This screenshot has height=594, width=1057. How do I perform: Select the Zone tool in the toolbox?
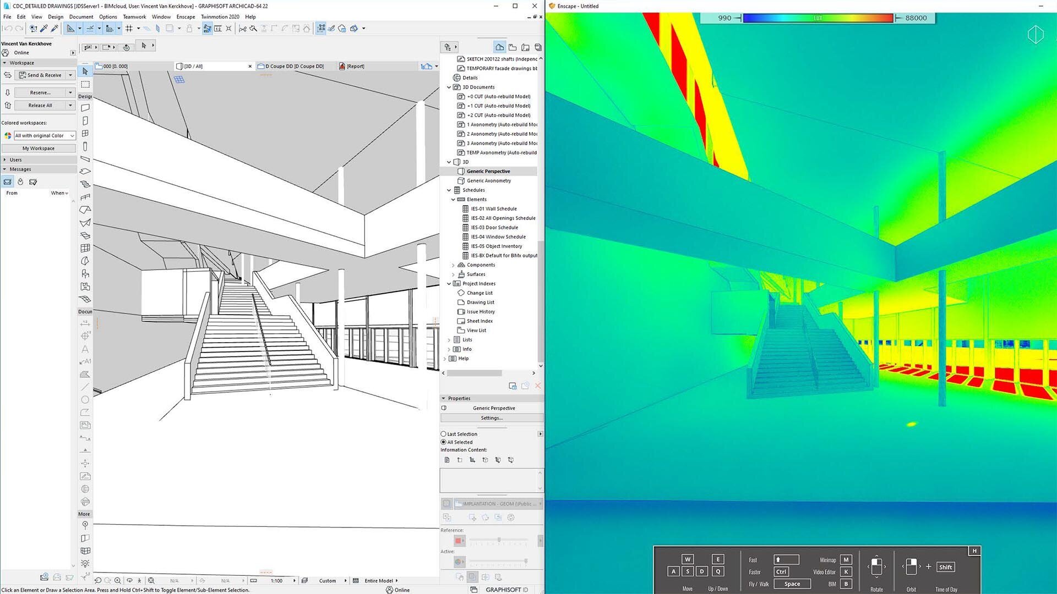[x=85, y=286]
